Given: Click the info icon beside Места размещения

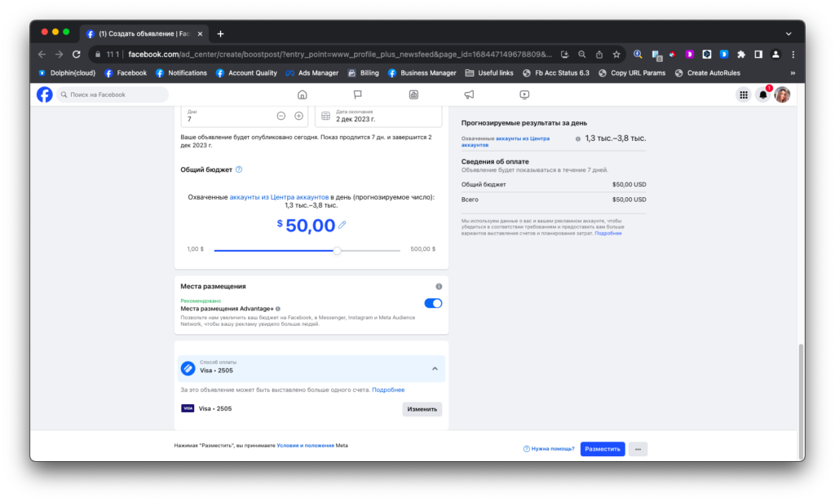Looking at the screenshot, I should pyautogui.click(x=439, y=286).
